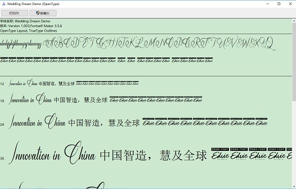Click the 安装(I) install button

tap(43, 13)
